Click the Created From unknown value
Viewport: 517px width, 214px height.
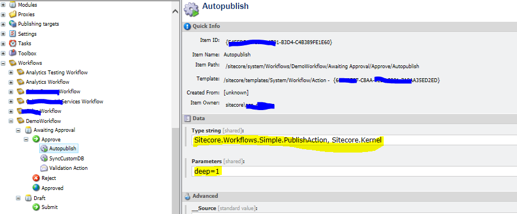pos(236,93)
